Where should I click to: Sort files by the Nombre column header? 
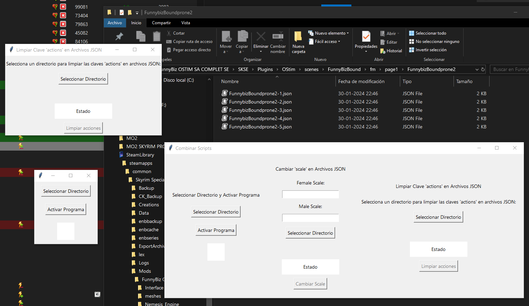click(x=230, y=82)
